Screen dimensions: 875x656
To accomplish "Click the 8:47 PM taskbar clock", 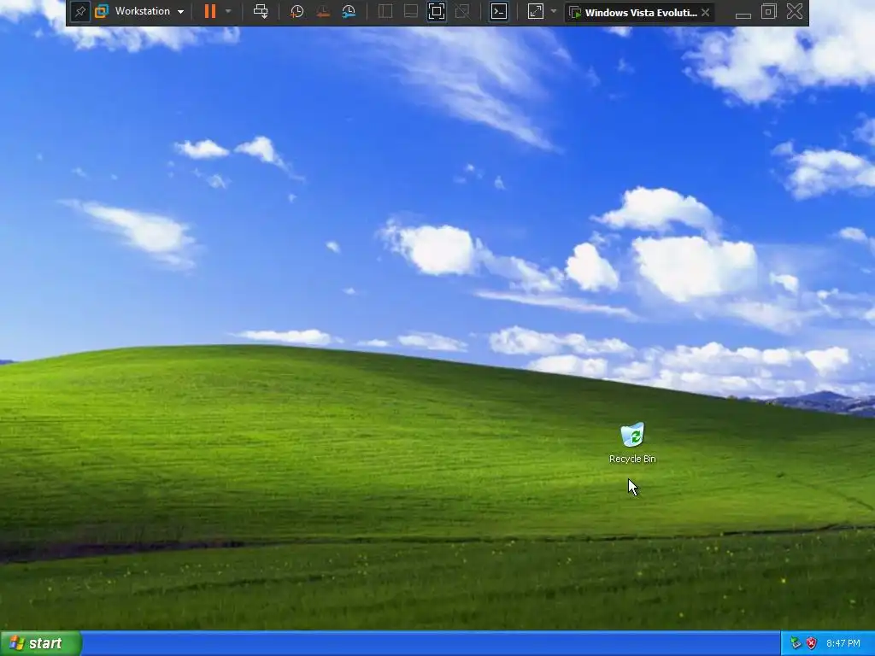I will click(x=843, y=643).
